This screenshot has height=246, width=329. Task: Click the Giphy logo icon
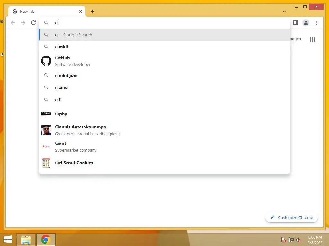tap(46, 114)
